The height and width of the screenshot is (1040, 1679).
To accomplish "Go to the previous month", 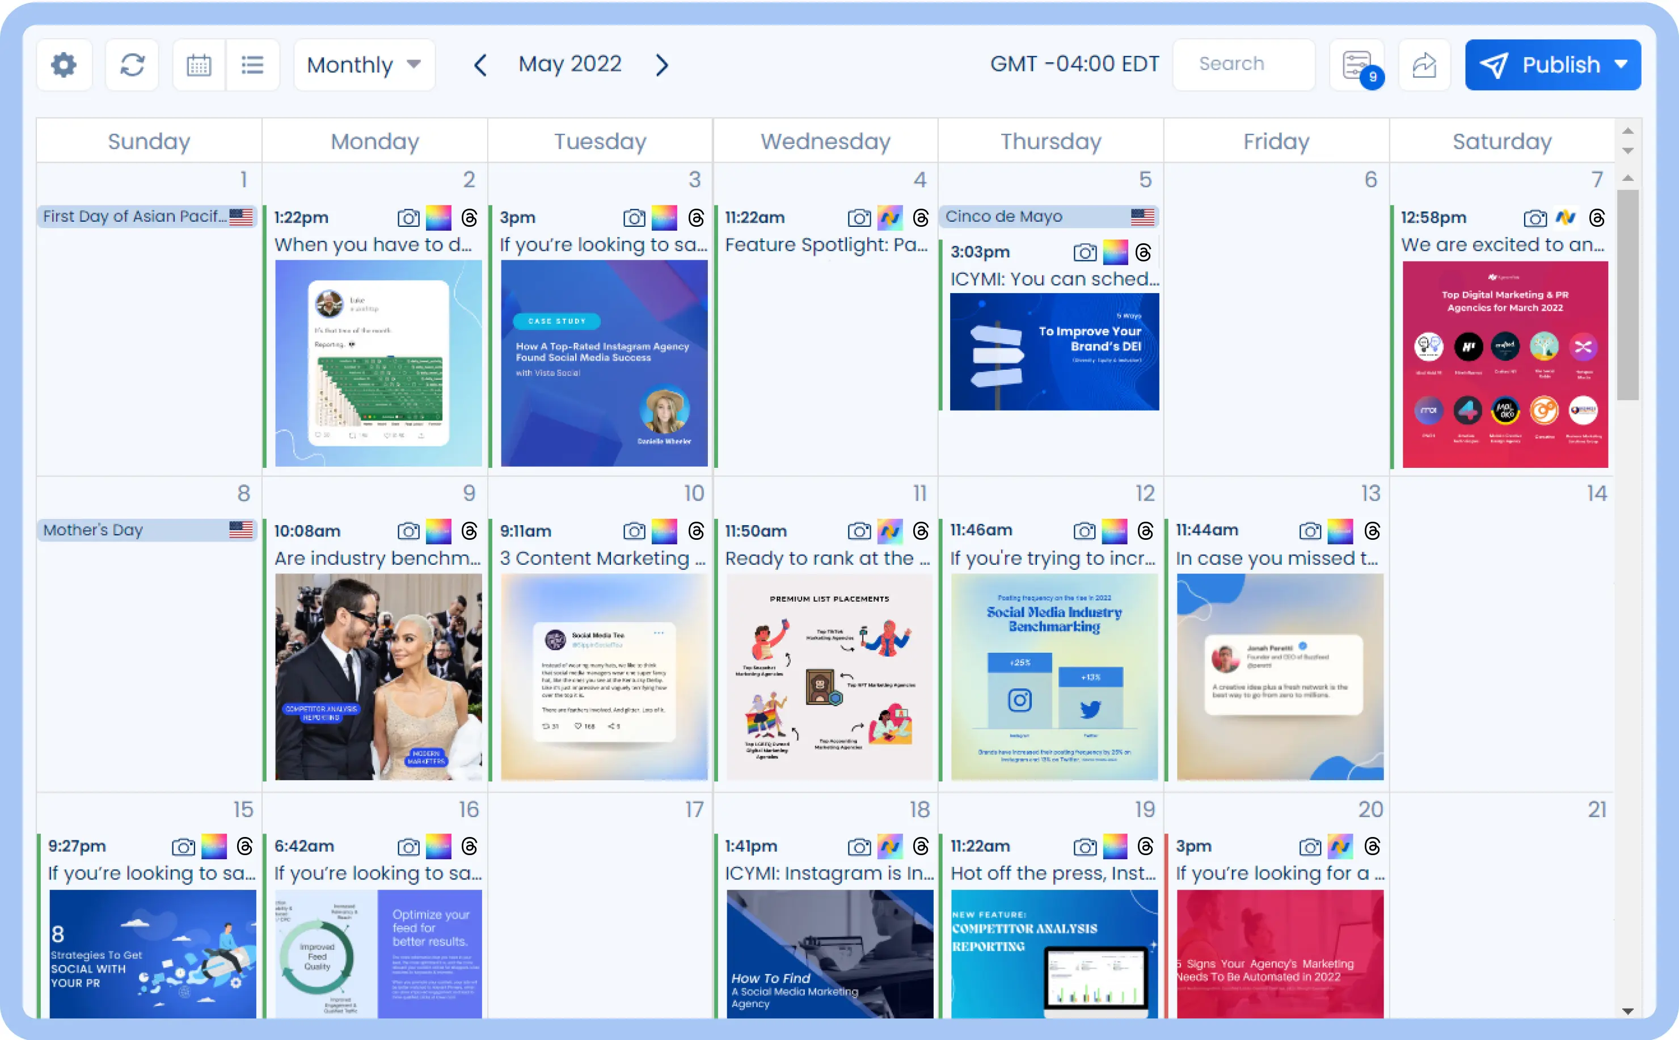I will coord(480,65).
